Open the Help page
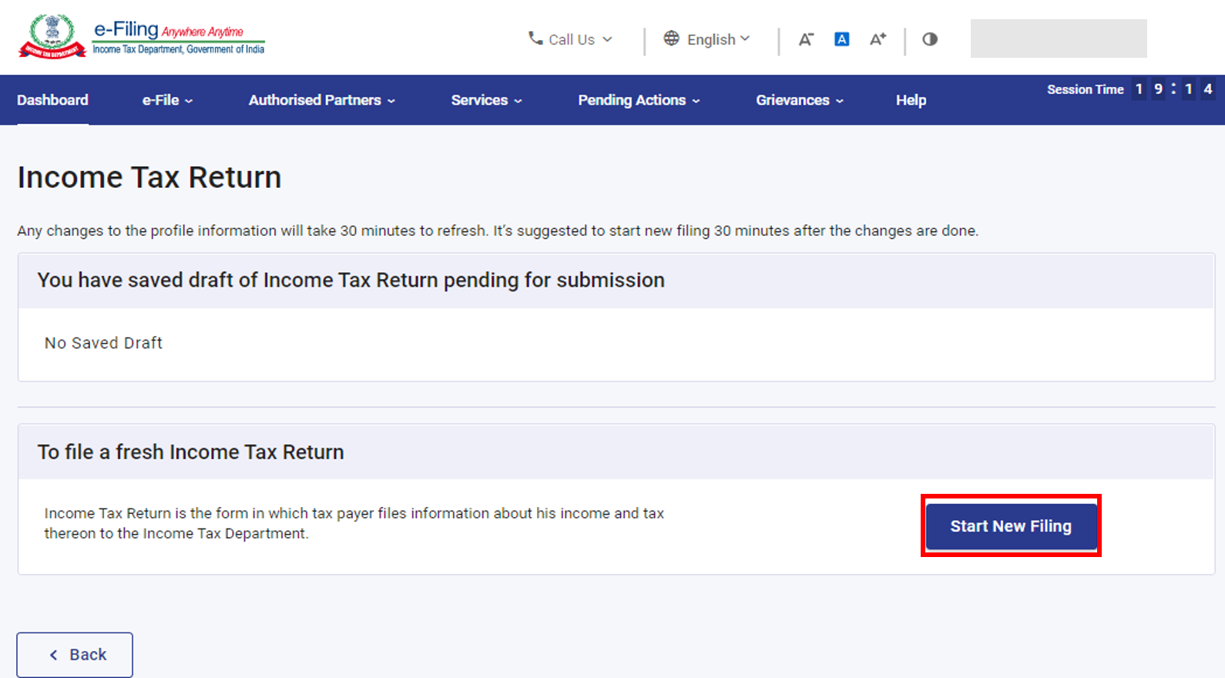The width and height of the screenshot is (1225, 678). pyautogui.click(x=911, y=100)
